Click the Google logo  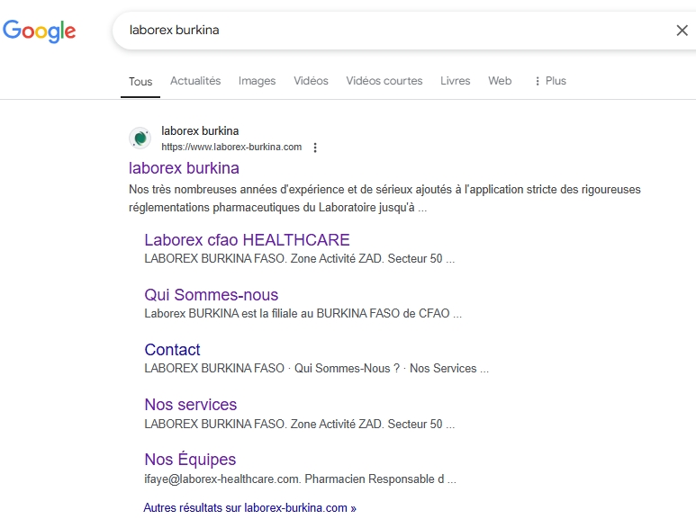point(39,31)
